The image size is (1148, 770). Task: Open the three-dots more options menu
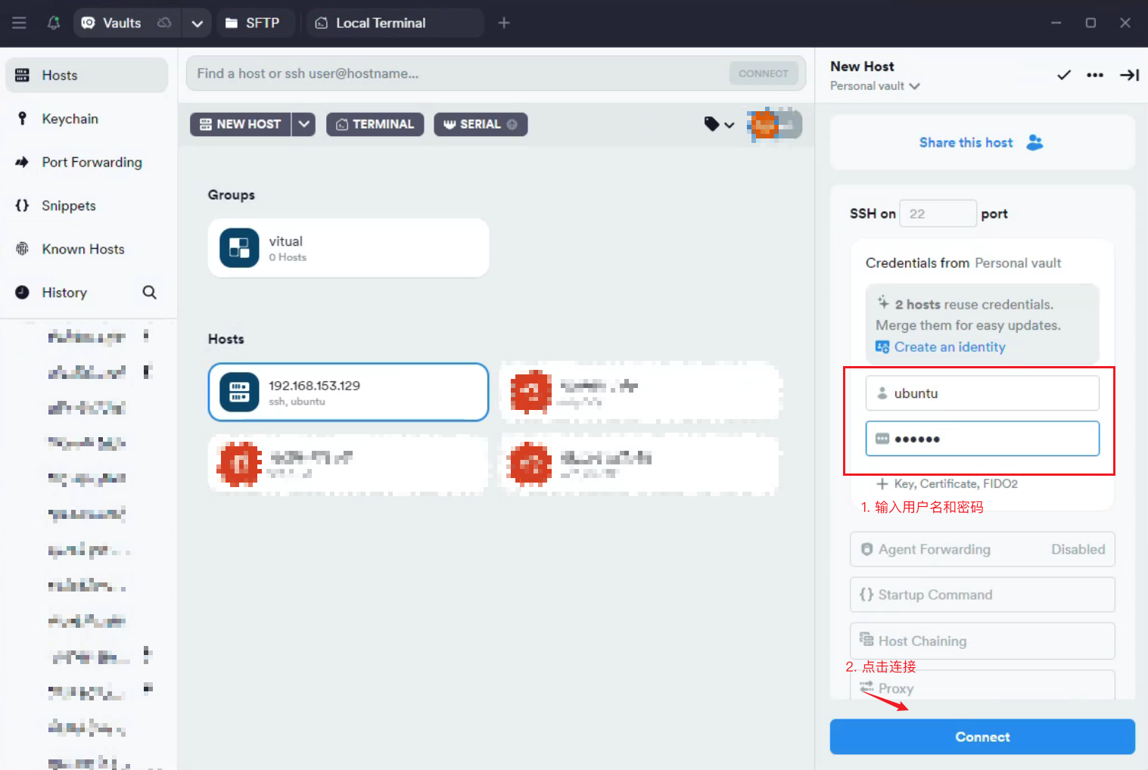(x=1094, y=75)
